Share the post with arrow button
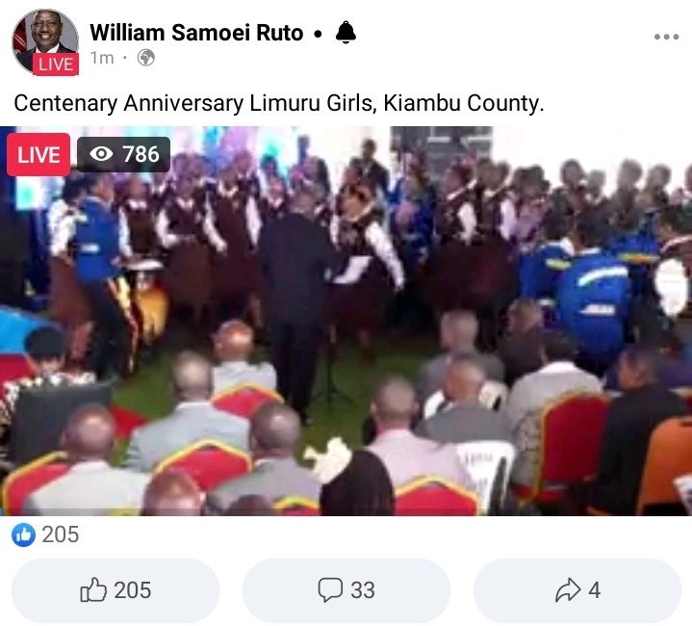The height and width of the screenshot is (626, 692). point(577,590)
